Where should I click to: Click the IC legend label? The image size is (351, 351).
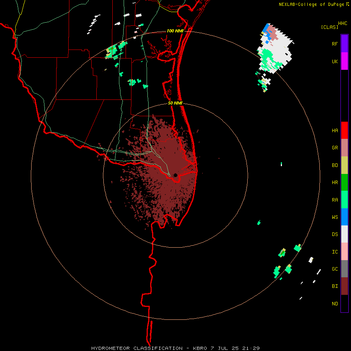coord(335,252)
